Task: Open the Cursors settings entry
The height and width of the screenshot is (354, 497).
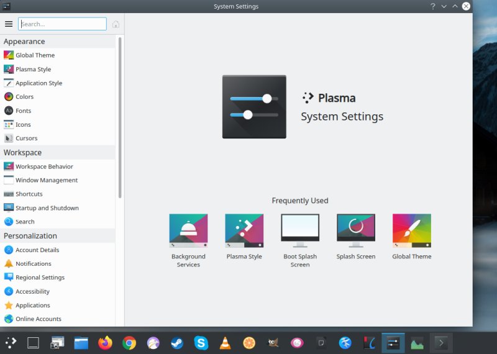Action: click(x=26, y=138)
